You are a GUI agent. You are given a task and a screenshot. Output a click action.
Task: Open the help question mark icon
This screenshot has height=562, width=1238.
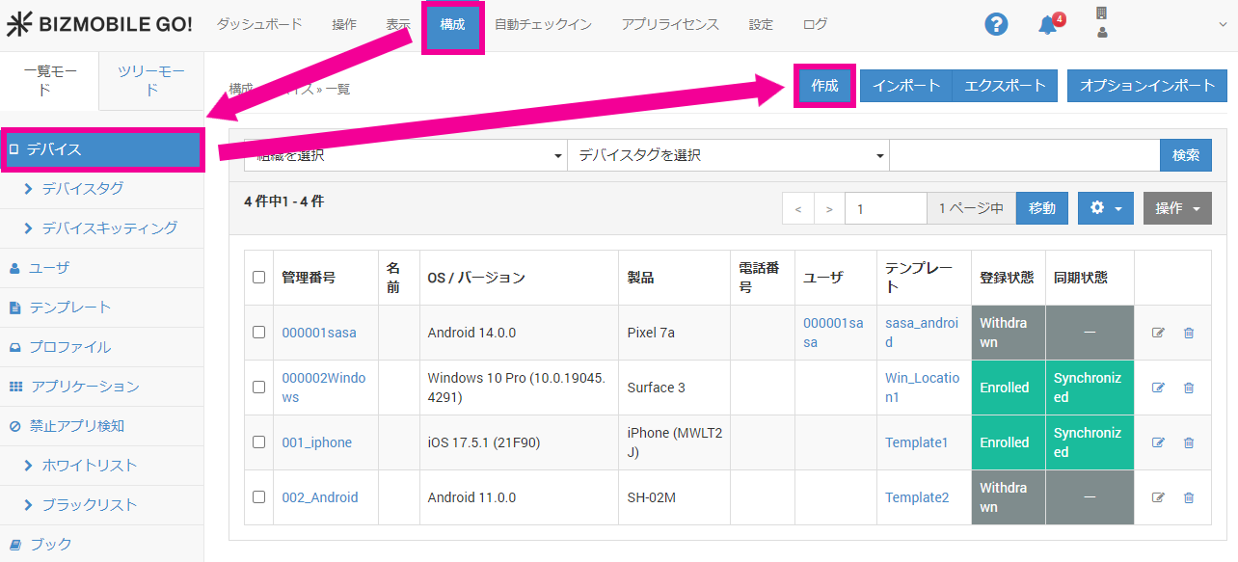click(996, 25)
